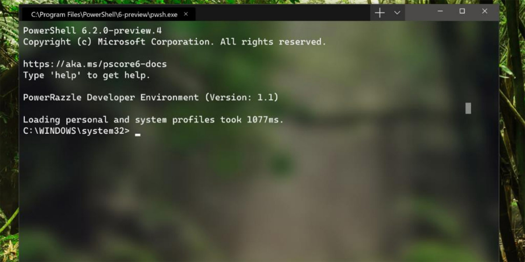Screen dimensions: 525x262
Task: Open the new tab dropdown chevron
Action: (x=397, y=13)
